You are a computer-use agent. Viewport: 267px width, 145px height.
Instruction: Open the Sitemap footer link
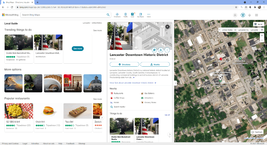pyautogui.click(x=82, y=143)
